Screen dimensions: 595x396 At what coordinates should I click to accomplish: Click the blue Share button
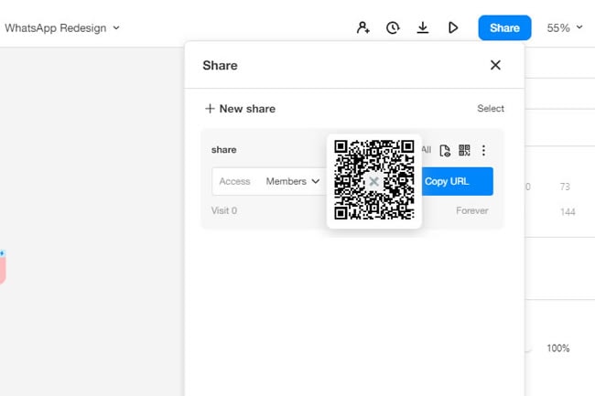504,27
